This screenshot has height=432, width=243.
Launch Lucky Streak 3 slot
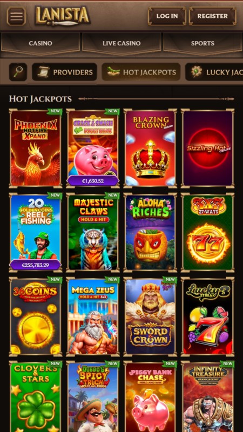pyautogui.click(x=208, y=316)
